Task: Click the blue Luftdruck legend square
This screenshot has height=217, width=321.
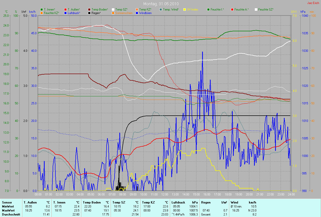Action: coord(65,13)
